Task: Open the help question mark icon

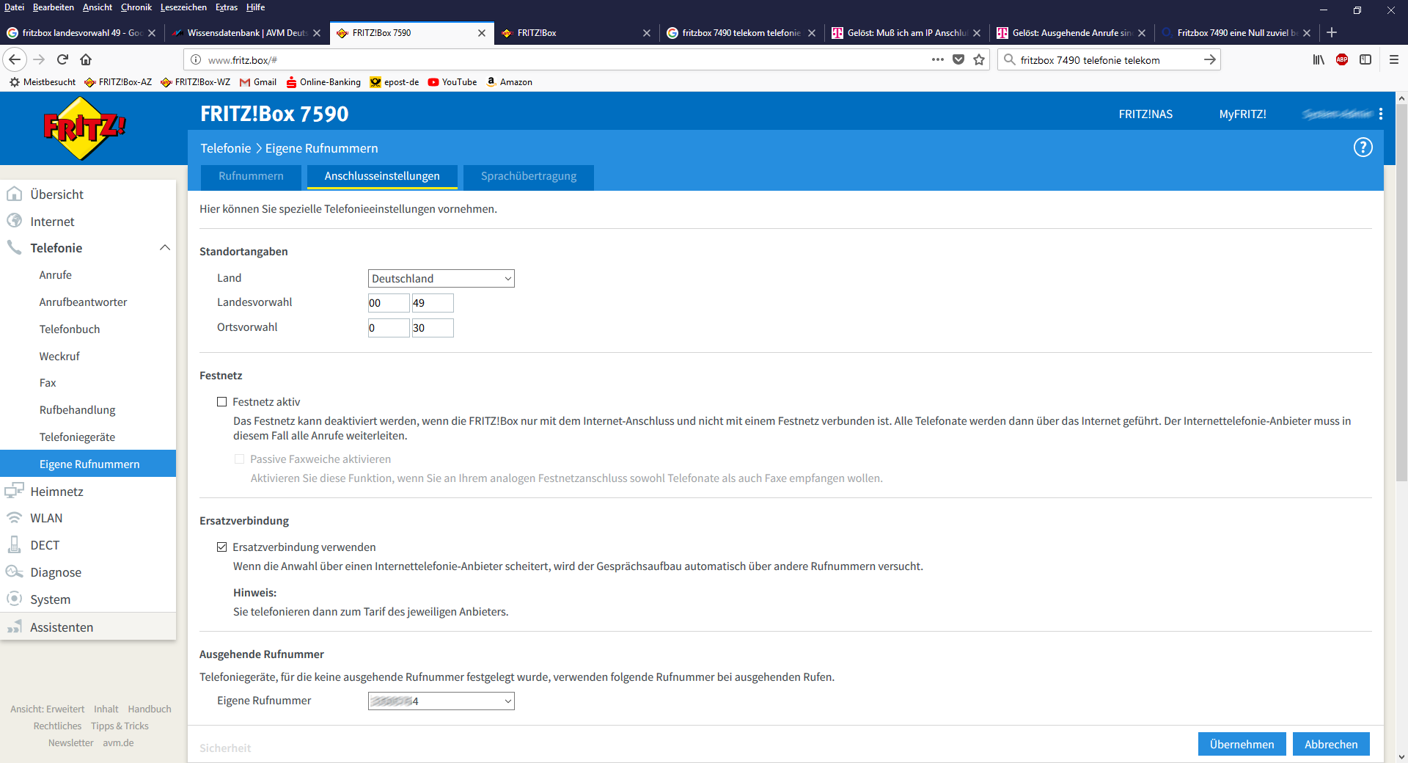Action: click(1363, 147)
